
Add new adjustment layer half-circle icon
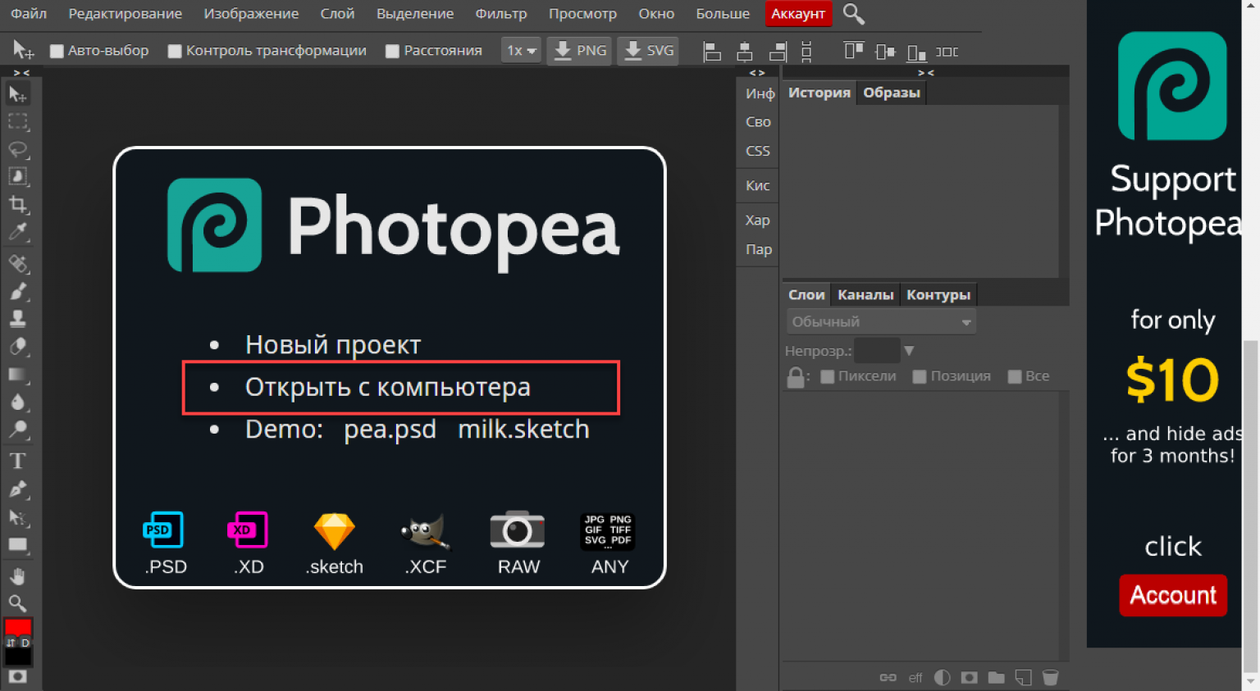click(943, 678)
